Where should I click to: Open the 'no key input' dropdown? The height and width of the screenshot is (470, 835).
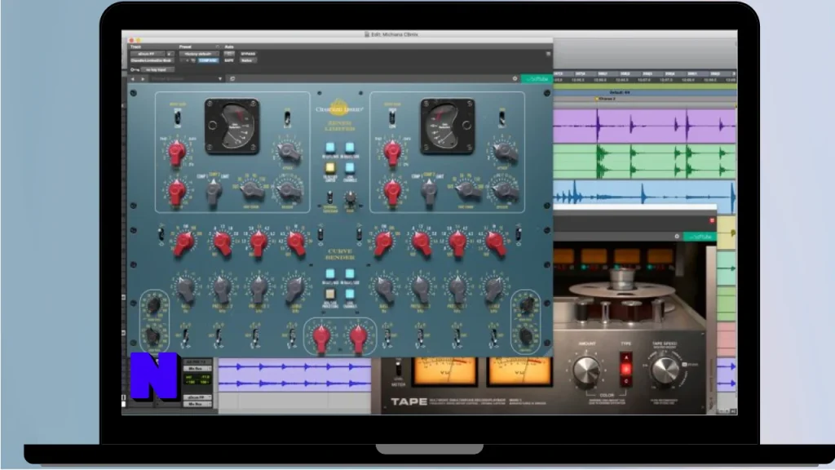pos(157,70)
